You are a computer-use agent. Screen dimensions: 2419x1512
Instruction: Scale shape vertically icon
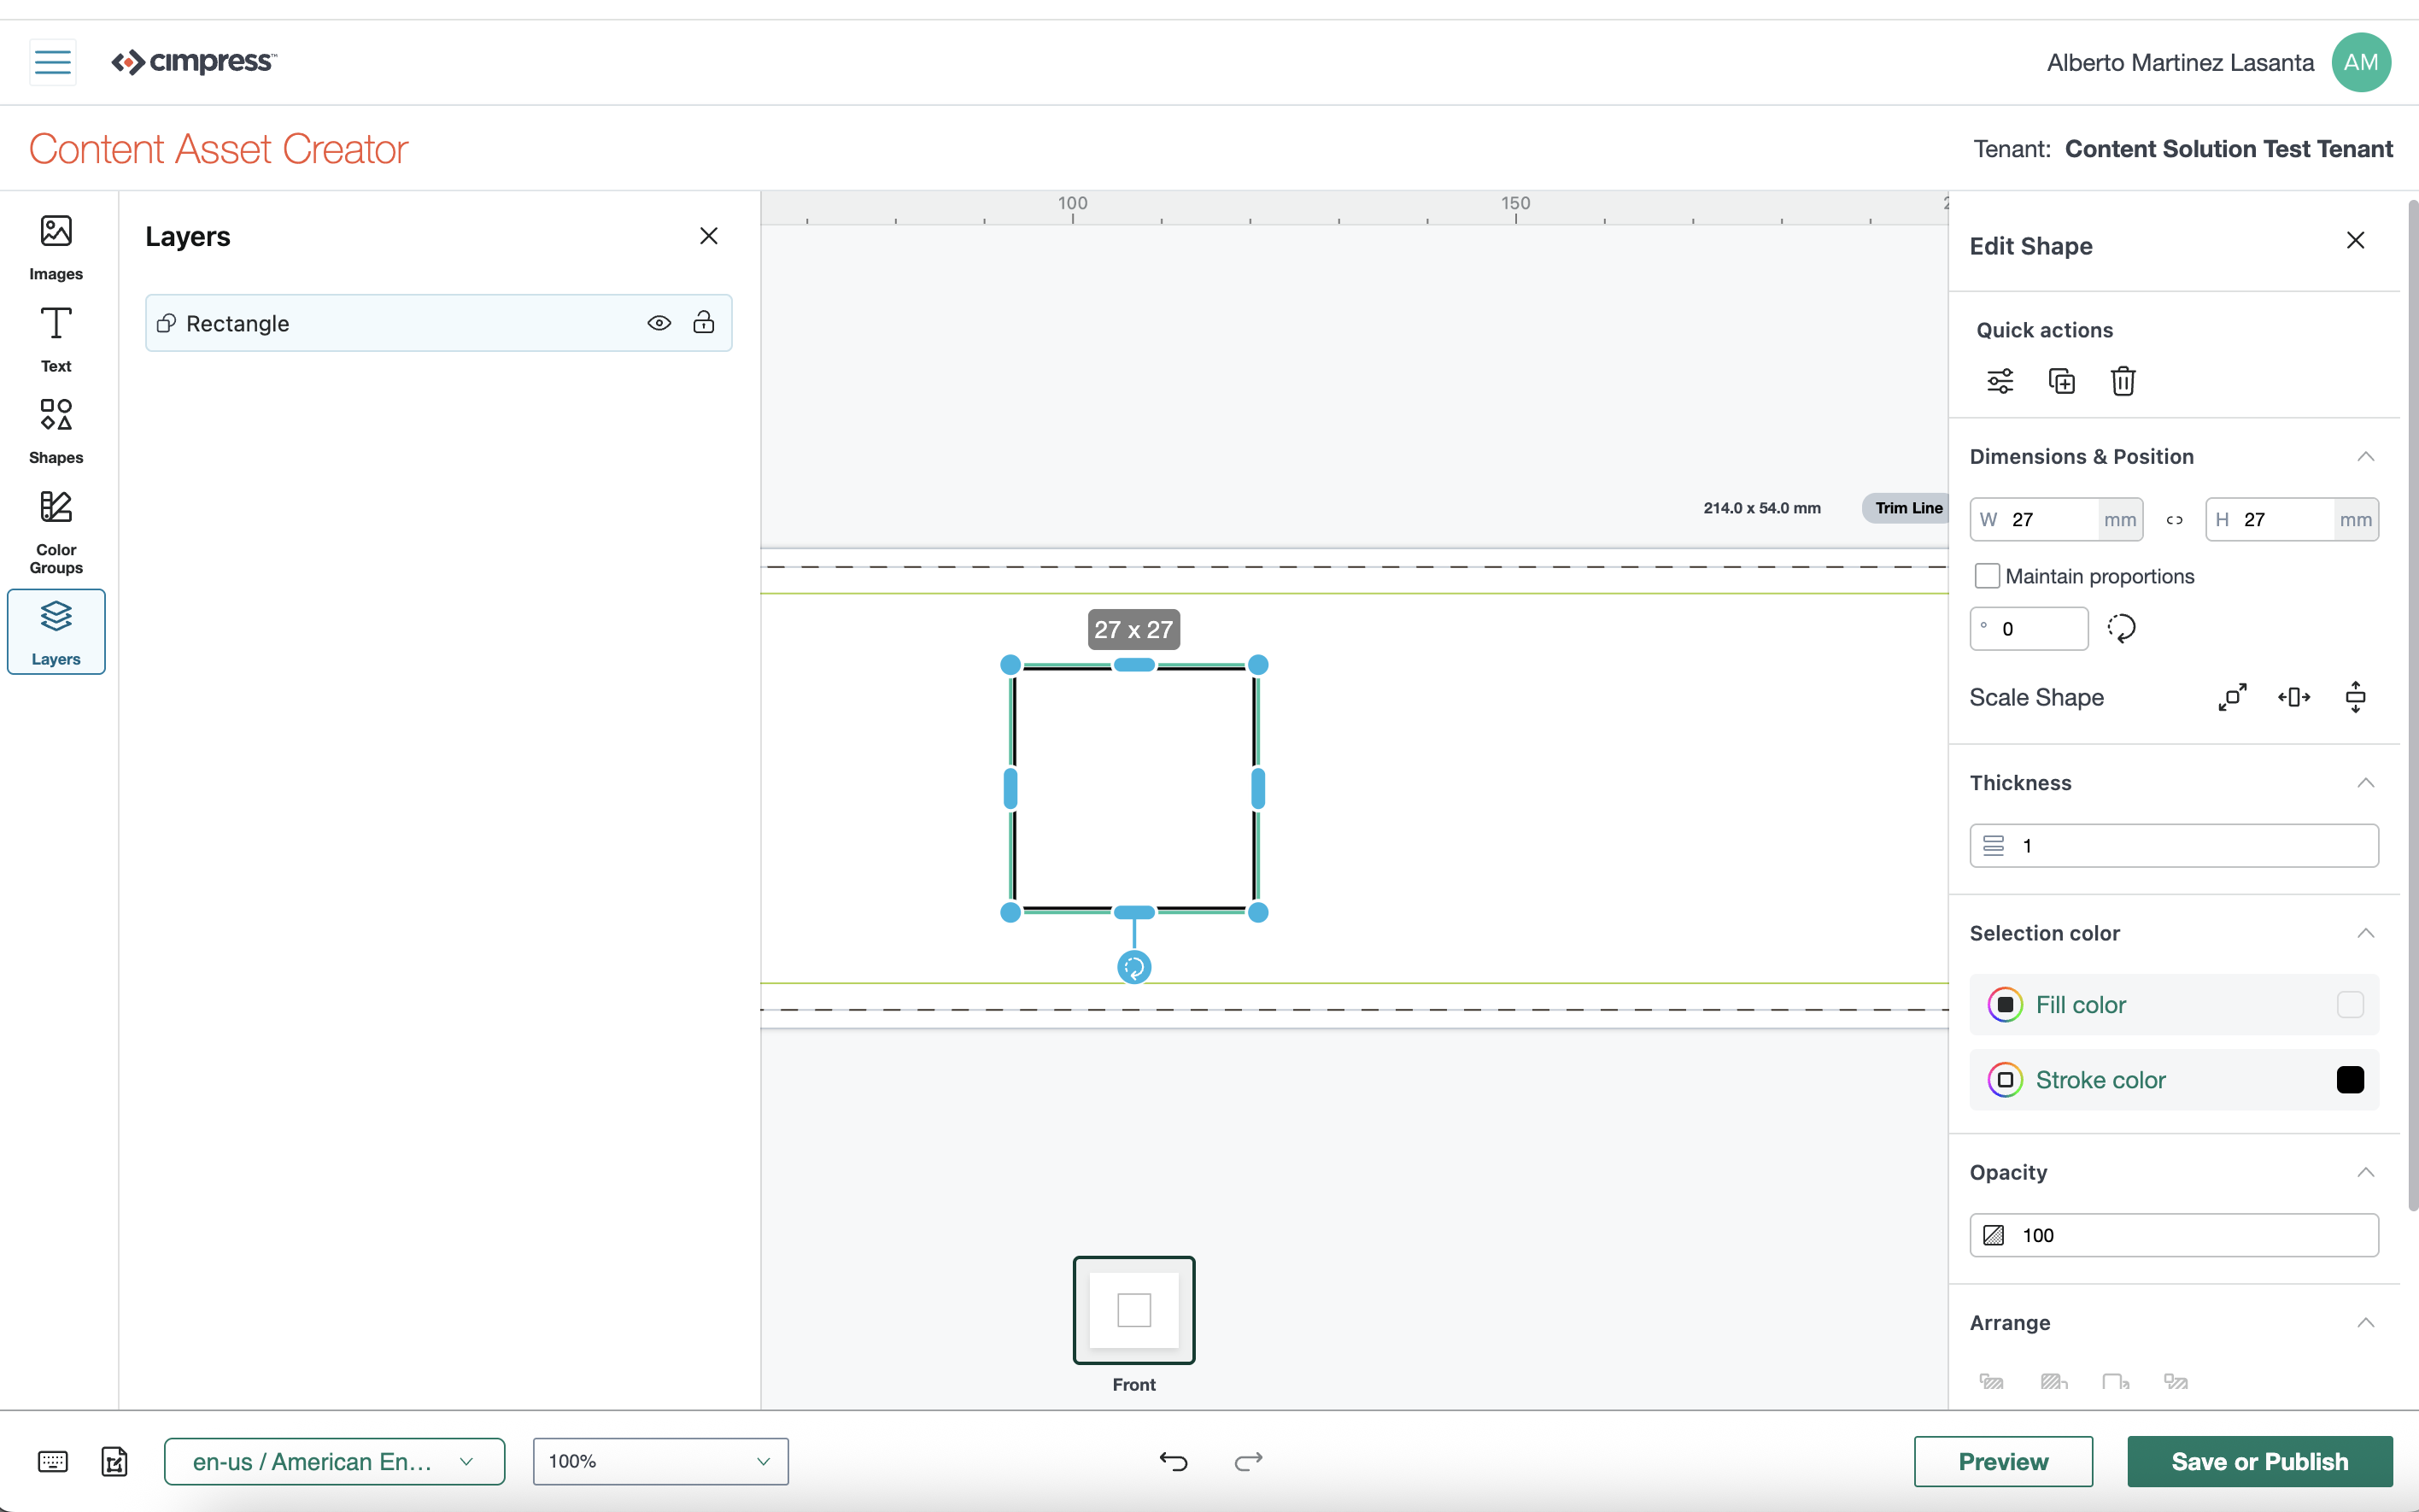(2355, 697)
